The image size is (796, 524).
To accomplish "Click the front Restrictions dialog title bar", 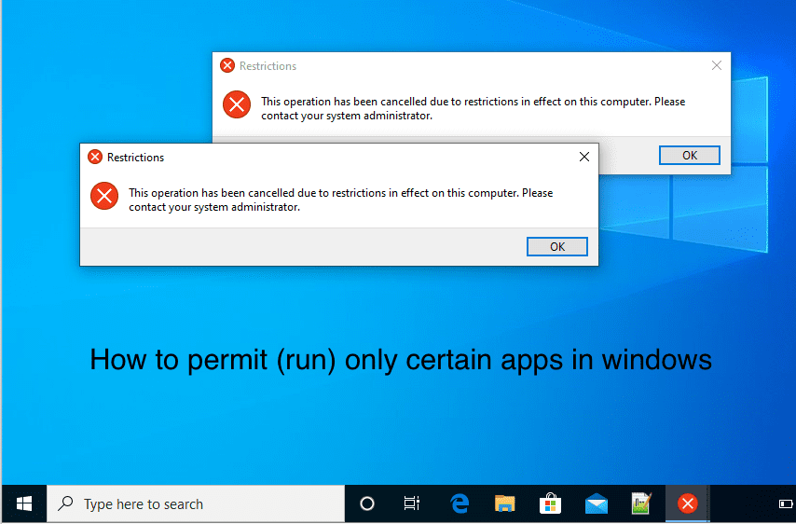I will 326,158.
